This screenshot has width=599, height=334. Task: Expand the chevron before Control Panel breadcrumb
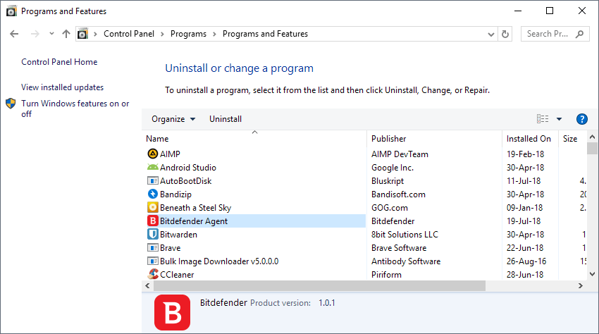96,34
